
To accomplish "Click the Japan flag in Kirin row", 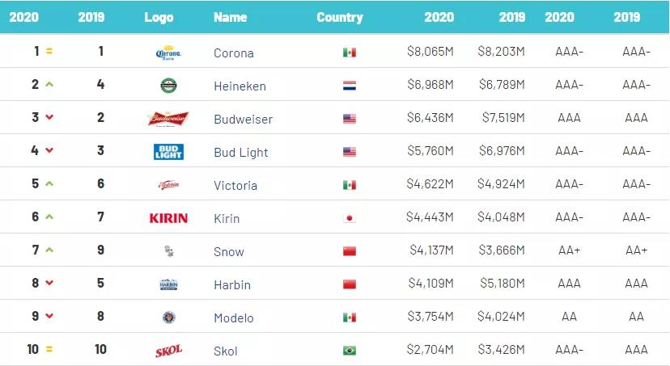I will (x=350, y=218).
